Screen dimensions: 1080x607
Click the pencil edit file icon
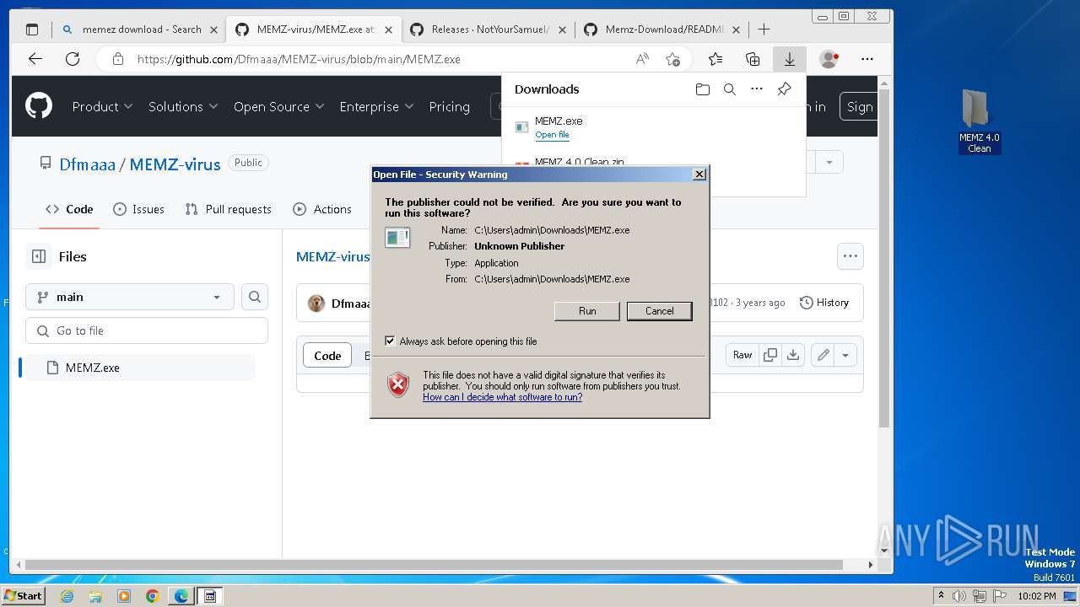coord(823,355)
